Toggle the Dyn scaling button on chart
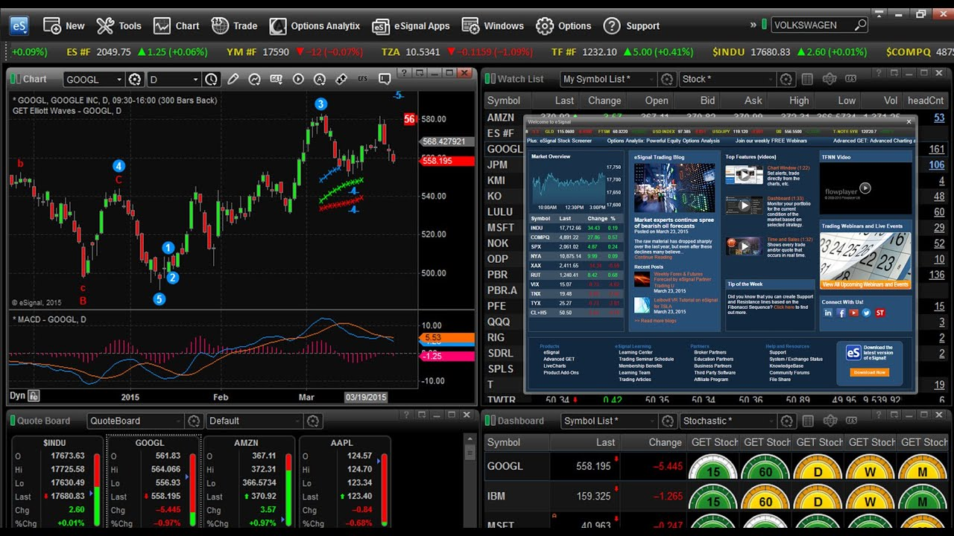This screenshot has width=954, height=536. pyautogui.click(x=24, y=396)
